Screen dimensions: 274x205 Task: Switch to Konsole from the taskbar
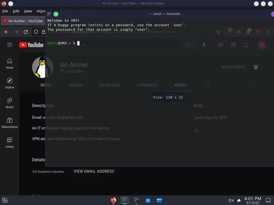(x=125, y=200)
